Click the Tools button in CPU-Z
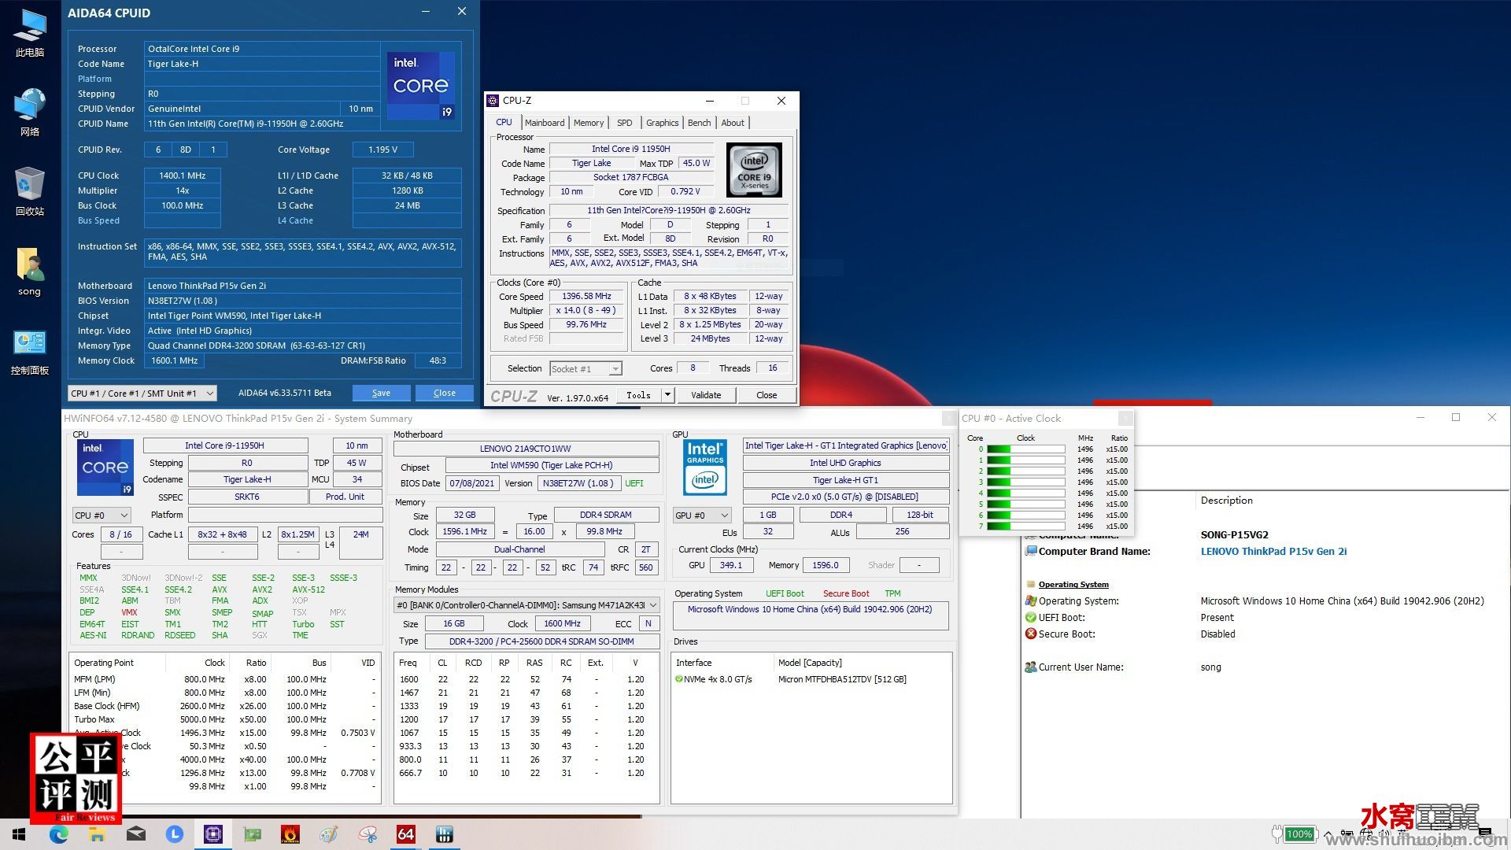Screen dimensions: 1511x850 click(x=638, y=395)
